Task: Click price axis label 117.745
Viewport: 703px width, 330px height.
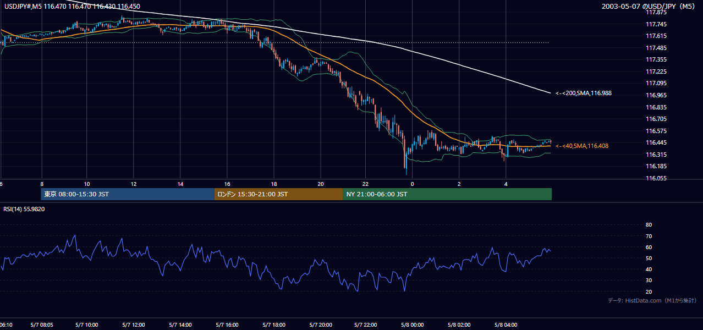Action: click(x=657, y=24)
